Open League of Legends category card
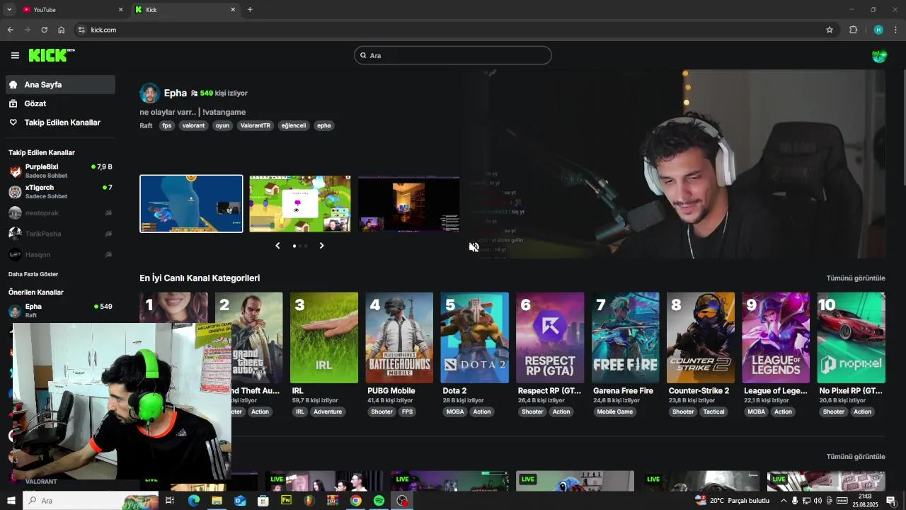The width and height of the screenshot is (906, 510). (x=776, y=338)
